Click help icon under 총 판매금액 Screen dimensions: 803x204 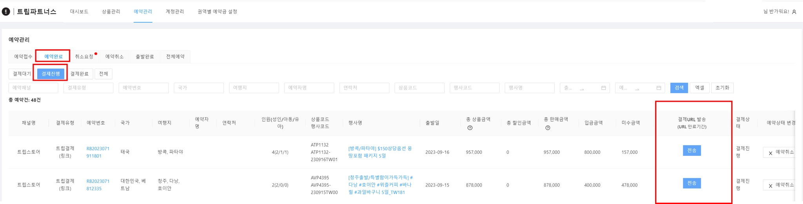click(x=548, y=128)
